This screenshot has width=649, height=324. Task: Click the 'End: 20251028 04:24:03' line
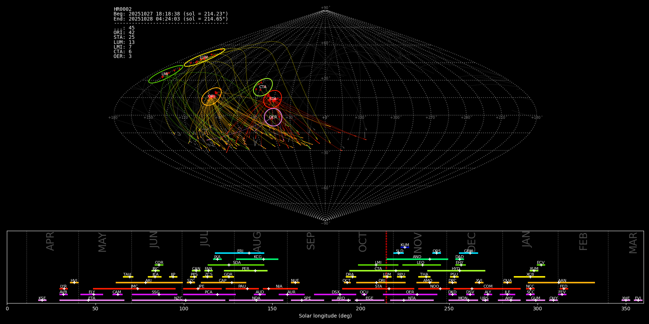coord(171,19)
